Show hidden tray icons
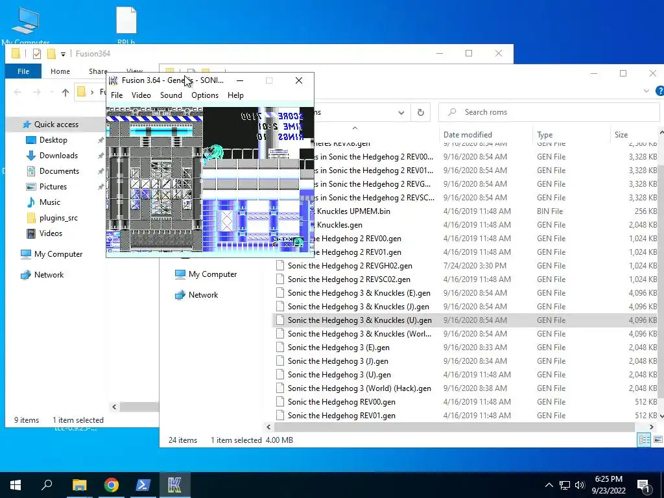The height and width of the screenshot is (498, 664). tap(549, 485)
